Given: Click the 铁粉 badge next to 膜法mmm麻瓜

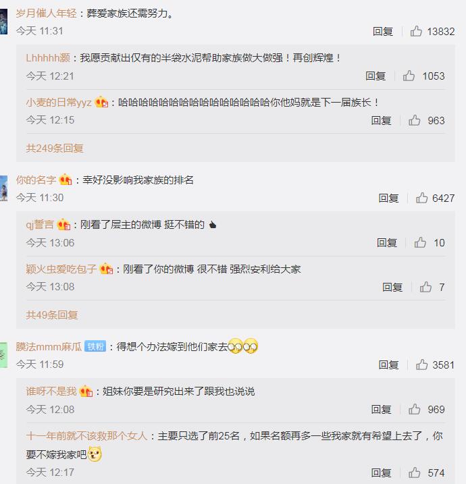Looking at the screenshot, I should 95,346.
